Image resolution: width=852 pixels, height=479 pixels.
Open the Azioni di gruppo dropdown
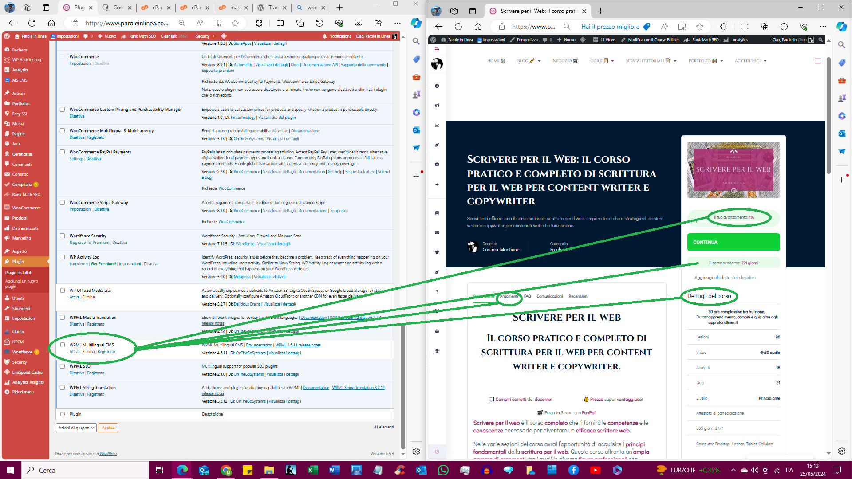click(76, 428)
